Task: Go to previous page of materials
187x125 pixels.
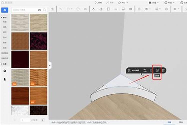Action: click(15, 120)
